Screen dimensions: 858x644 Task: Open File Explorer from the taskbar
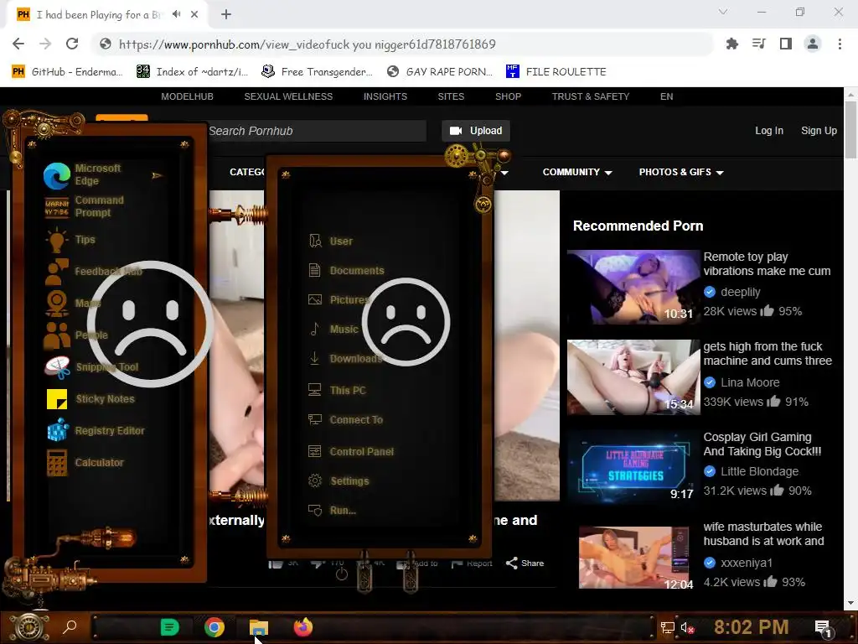(x=259, y=627)
